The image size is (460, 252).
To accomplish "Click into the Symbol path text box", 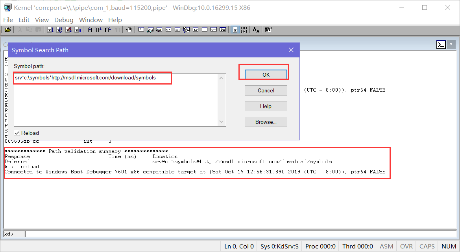I will pos(116,100).
